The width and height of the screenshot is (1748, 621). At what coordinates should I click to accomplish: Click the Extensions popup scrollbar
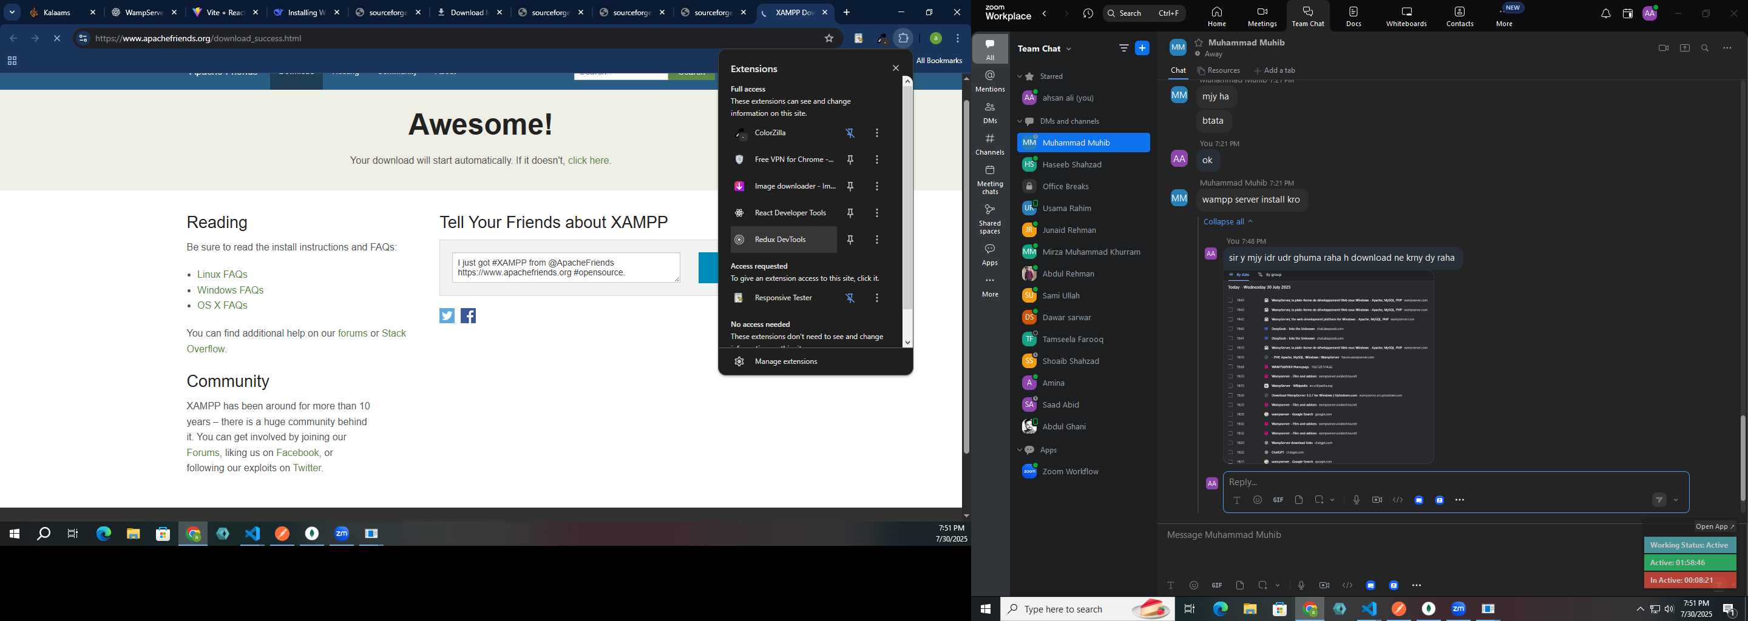[907, 196]
